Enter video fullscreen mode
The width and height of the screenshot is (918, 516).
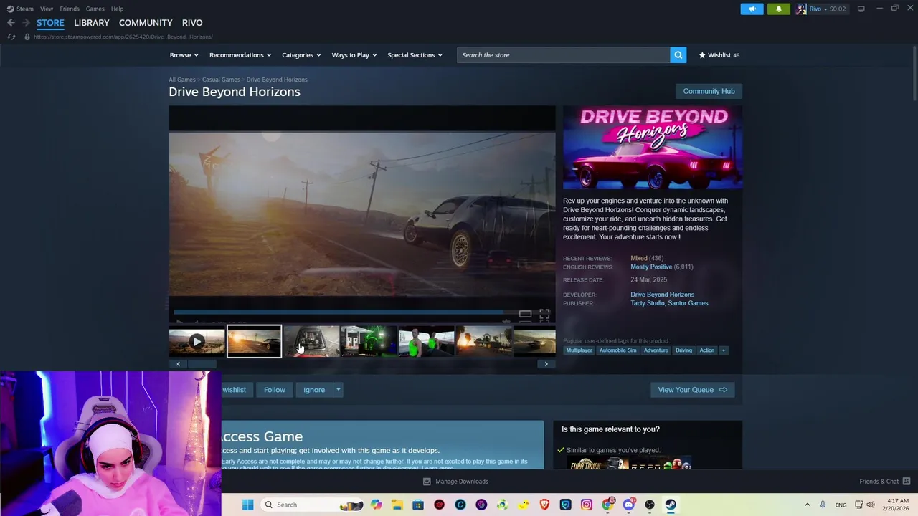[x=544, y=315]
